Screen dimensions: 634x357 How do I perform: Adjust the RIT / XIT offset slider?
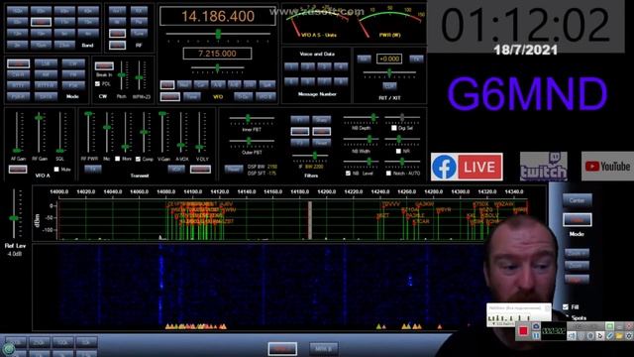(389, 72)
